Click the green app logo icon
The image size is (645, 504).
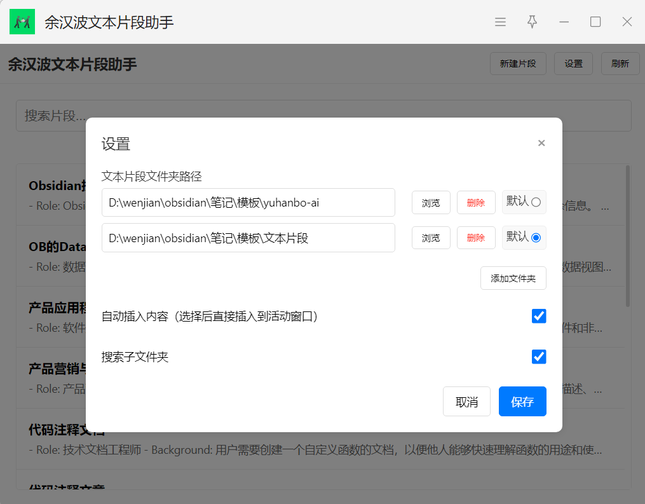pyautogui.click(x=22, y=22)
